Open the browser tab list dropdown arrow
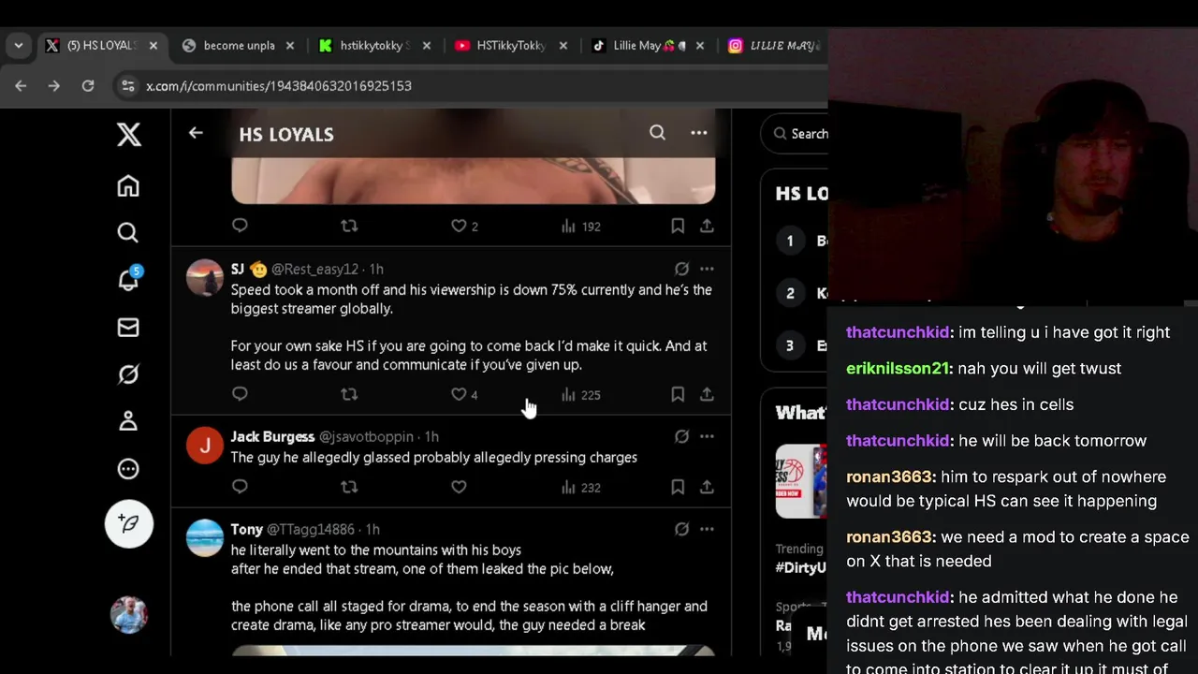 pyautogui.click(x=18, y=45)
